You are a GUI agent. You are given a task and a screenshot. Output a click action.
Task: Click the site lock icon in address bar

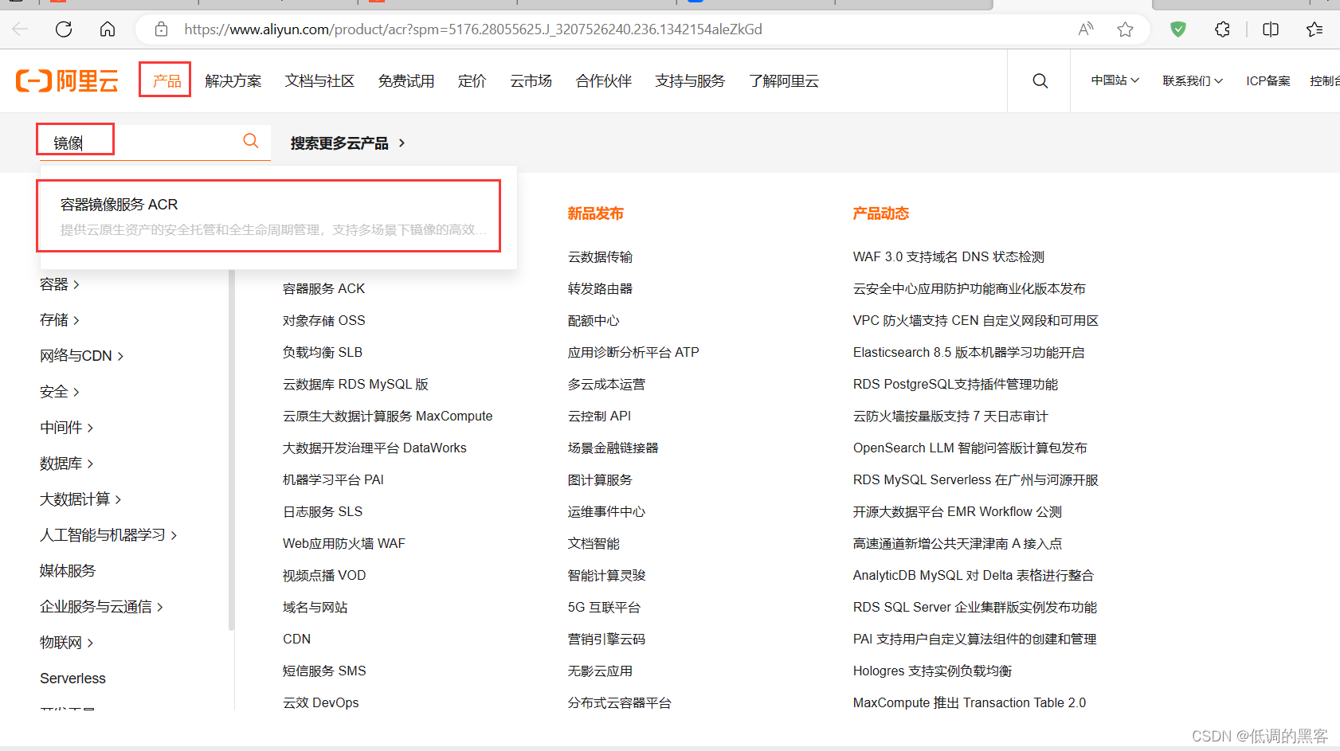pos(161,29)
